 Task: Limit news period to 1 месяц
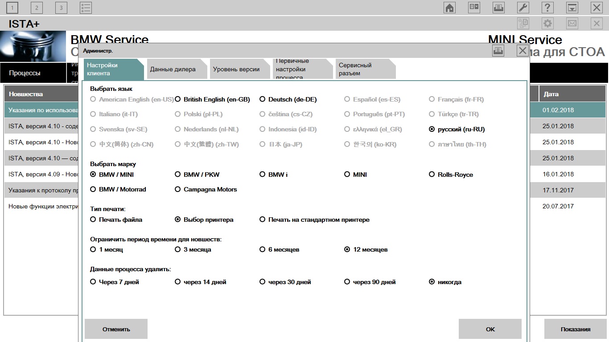(x=107, y=249)
